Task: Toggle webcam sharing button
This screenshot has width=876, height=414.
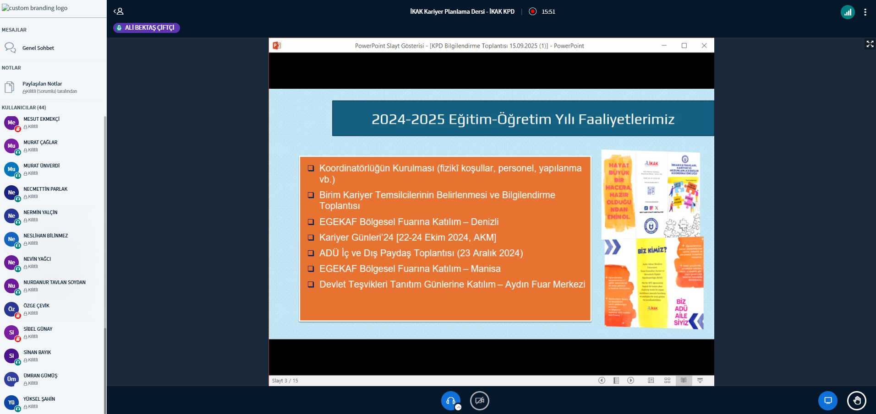Action: 480,401
